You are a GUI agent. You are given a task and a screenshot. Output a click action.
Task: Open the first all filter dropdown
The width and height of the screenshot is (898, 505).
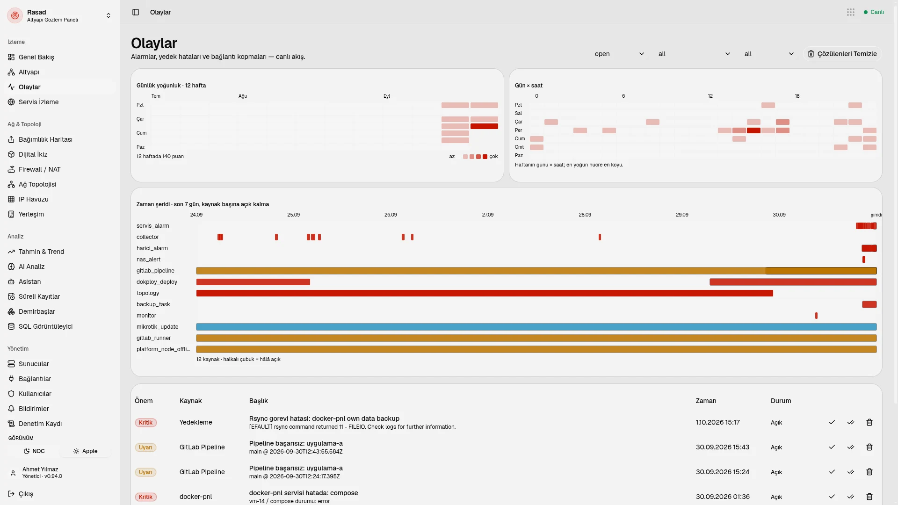(694, 54)
